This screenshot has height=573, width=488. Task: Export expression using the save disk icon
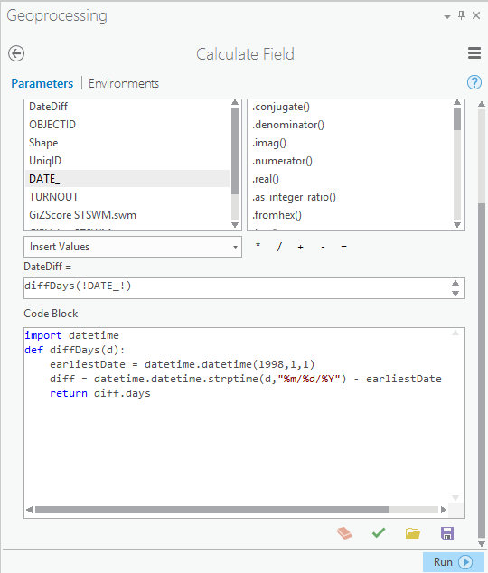447,533
